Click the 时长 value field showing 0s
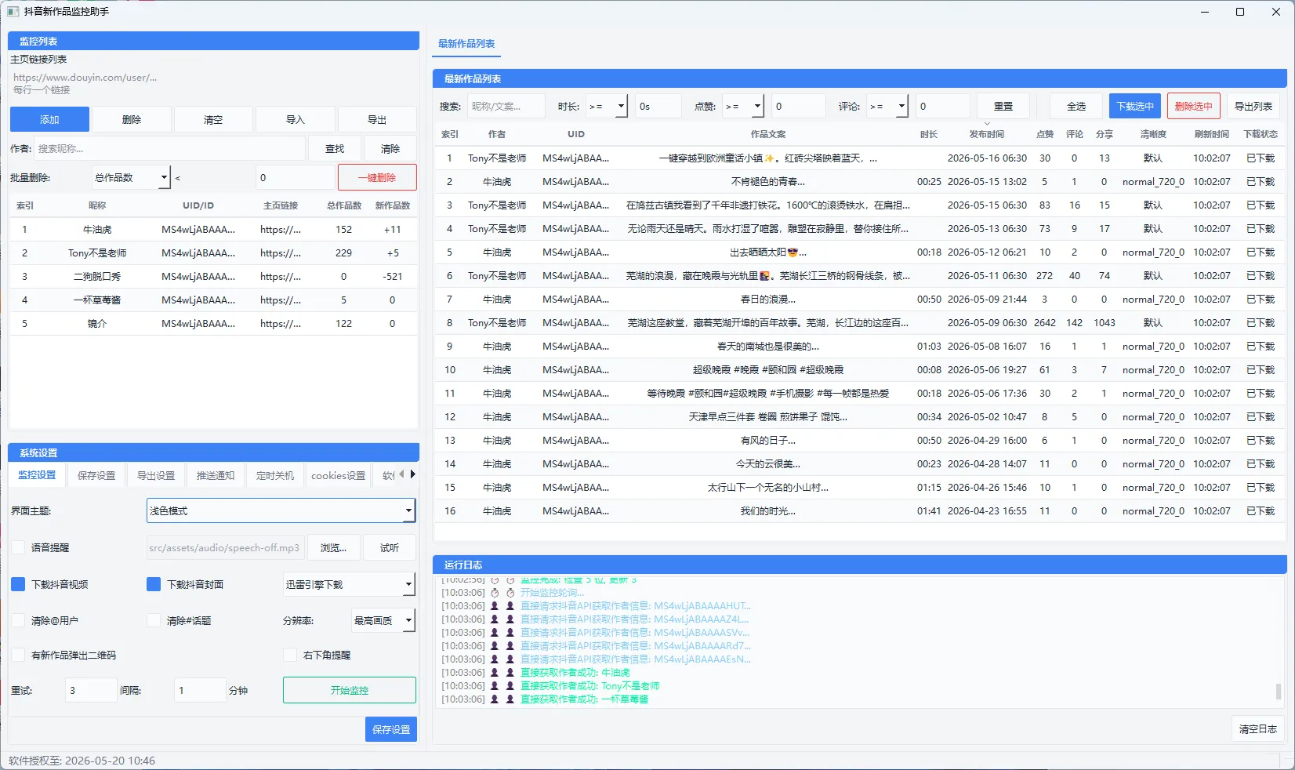 pos(658,106)
